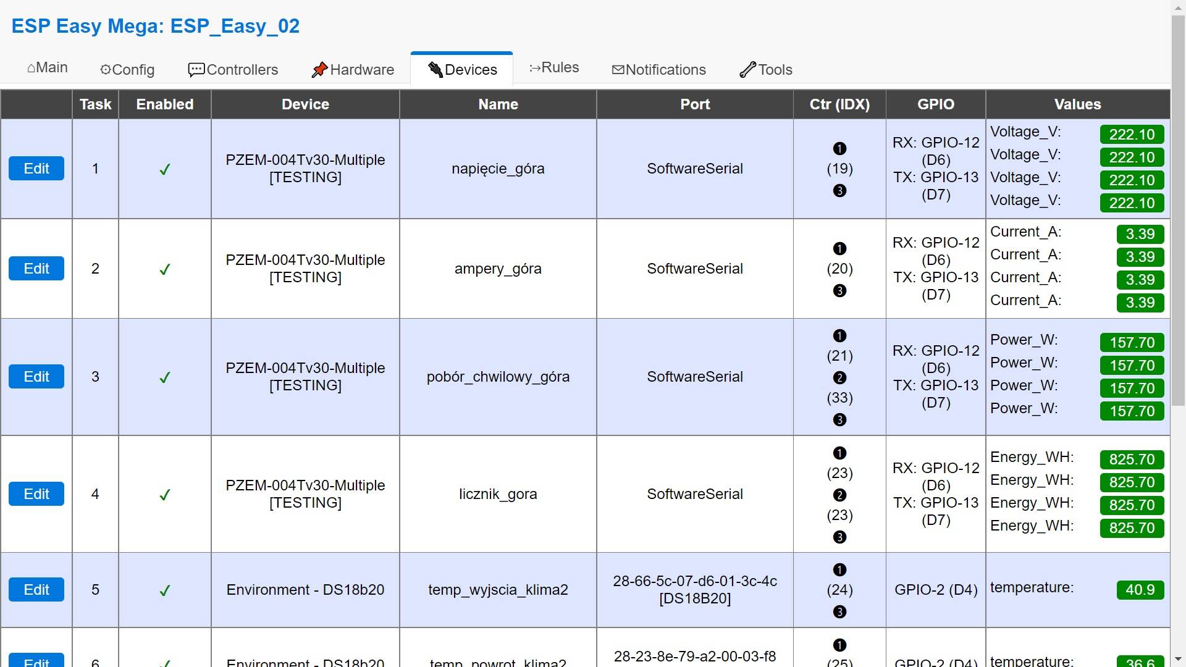Click the GPIO-2 (D4) cell in task 5
1186x667 pixels.
936,590
